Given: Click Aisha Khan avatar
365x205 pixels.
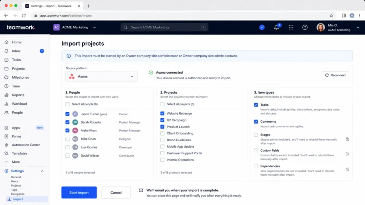Looking at the screenshot, I should click(x=75, y=131).
